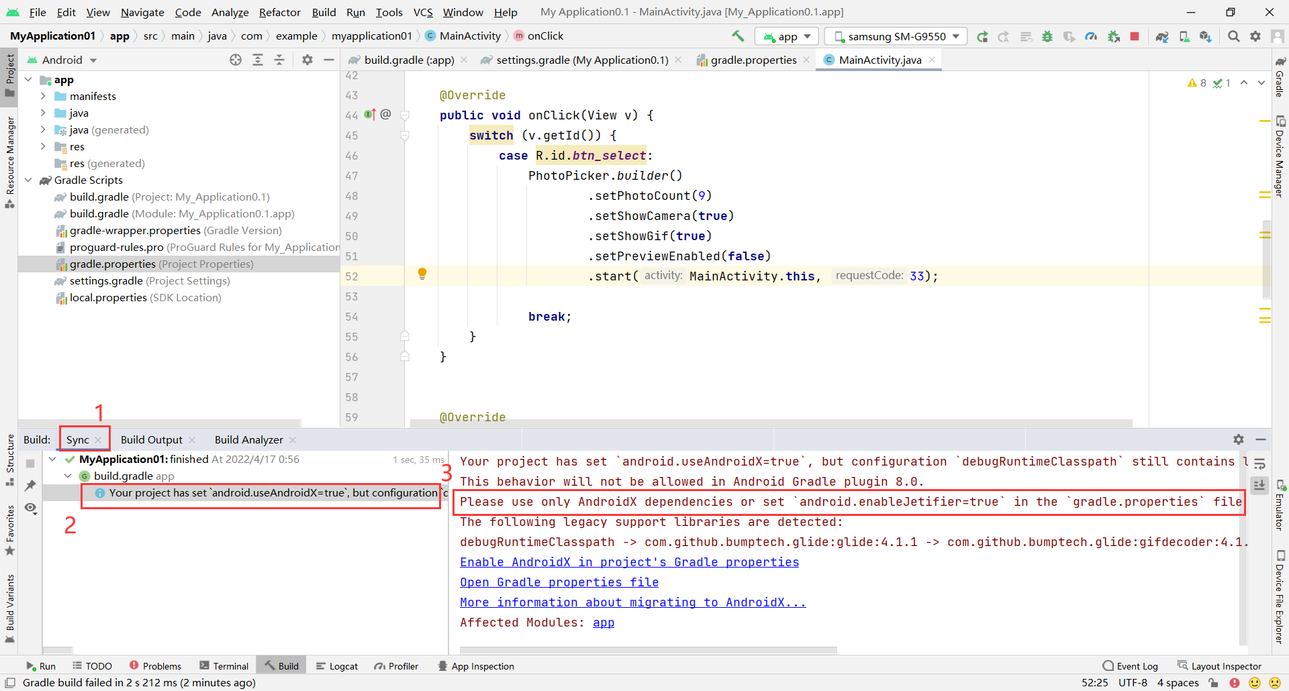The width and height of the screenshot is (1289, 691).
Task: Toggle soft-wrap in build output console
Action: (x=1259, y=464)
